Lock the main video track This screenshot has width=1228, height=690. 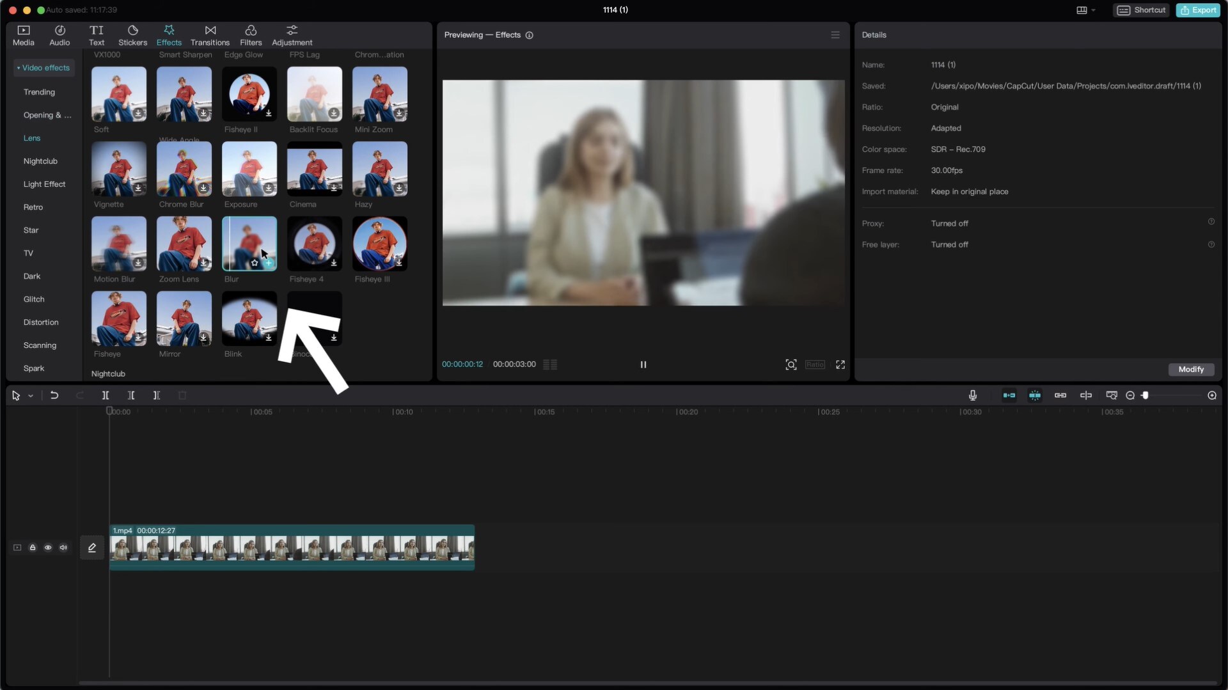33,548
